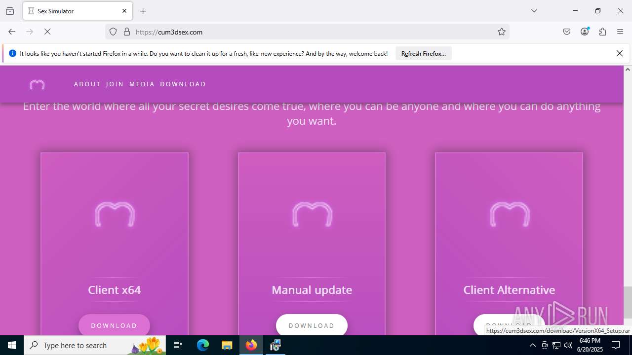
Task: Click the Refresh Firefox button
Action: click(x=424, y=53)
